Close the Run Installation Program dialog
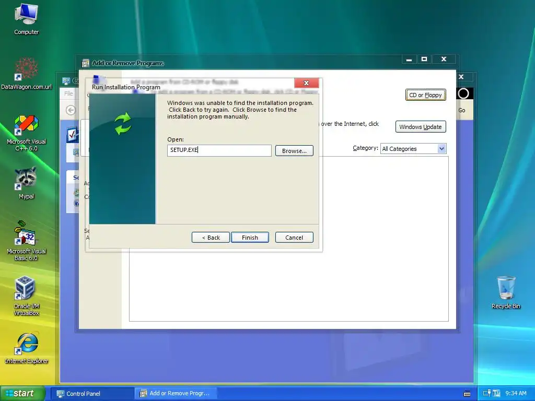The height and width of the screenshot is (401, 535). (306, 83)
